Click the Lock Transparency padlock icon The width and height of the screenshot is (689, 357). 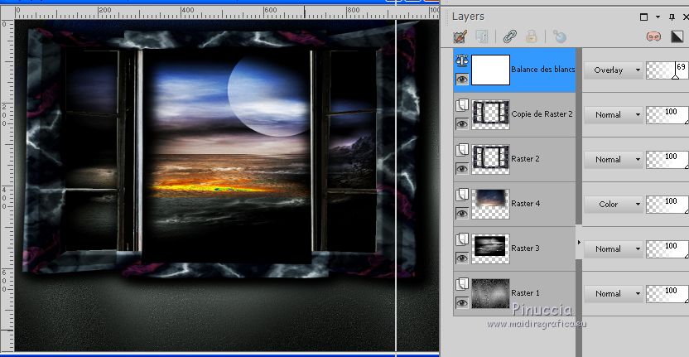532,36
